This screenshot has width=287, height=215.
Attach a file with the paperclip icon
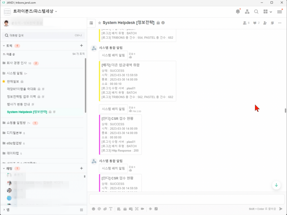click(x=105, y=209)
